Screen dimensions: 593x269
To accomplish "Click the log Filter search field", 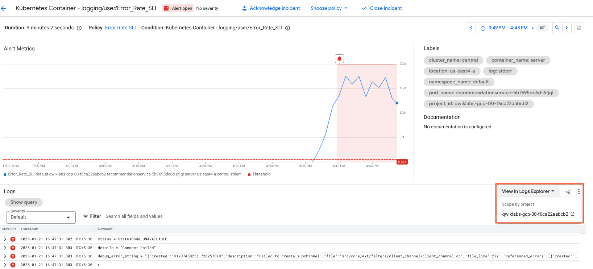I will point(134,216).
